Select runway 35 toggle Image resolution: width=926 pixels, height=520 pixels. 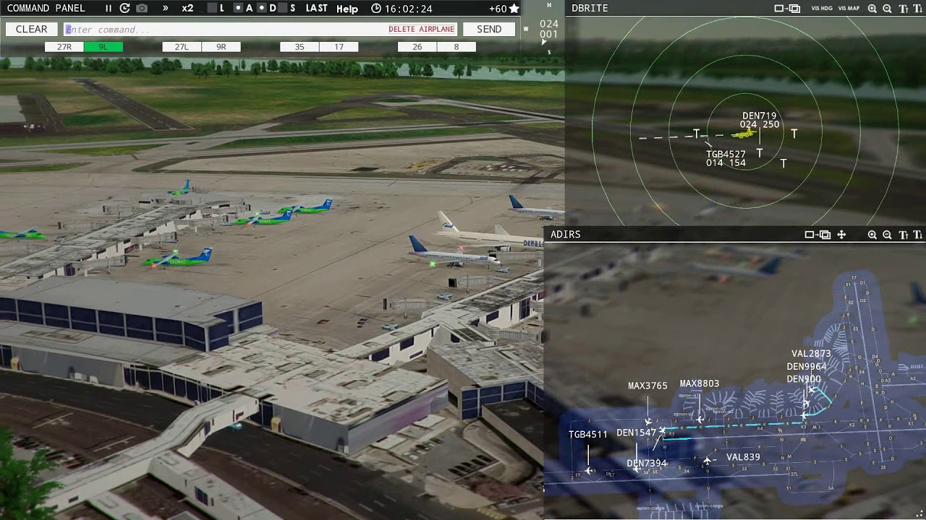tap(300, 47)
